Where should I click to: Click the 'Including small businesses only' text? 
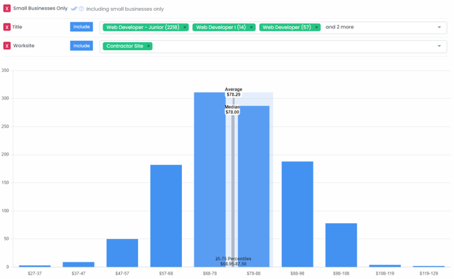[125, 9]
